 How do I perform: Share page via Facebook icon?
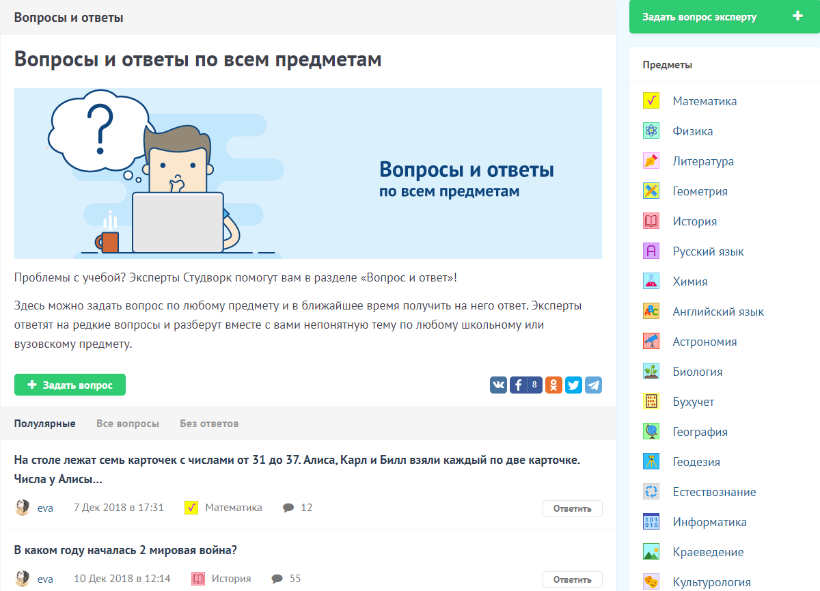(519, 385)
